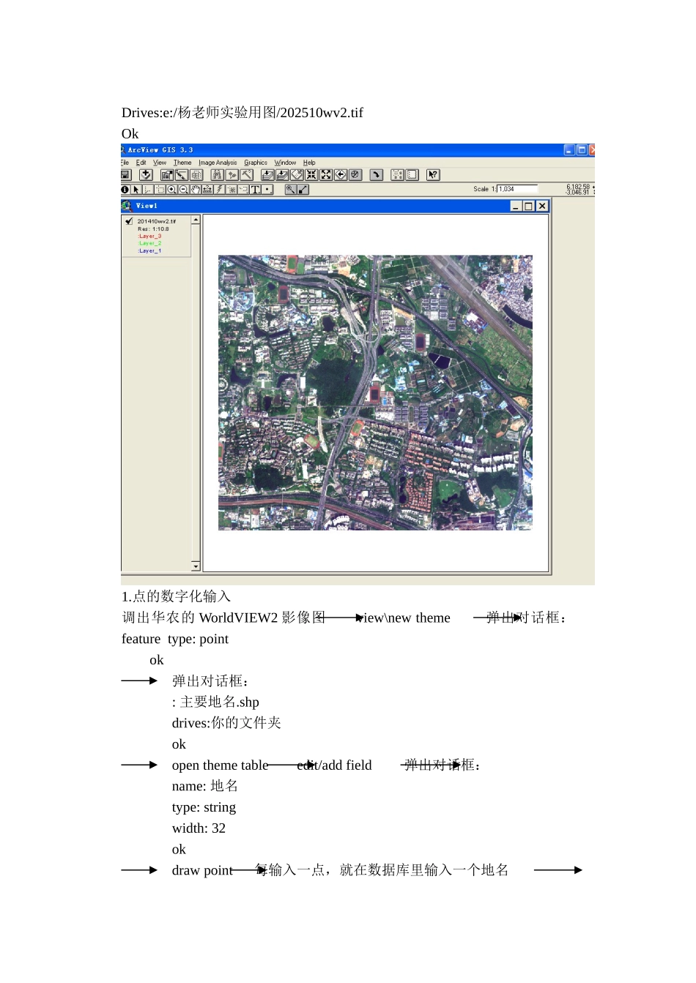
Task: Select the Text T tool
Action: tap(254, 189)
